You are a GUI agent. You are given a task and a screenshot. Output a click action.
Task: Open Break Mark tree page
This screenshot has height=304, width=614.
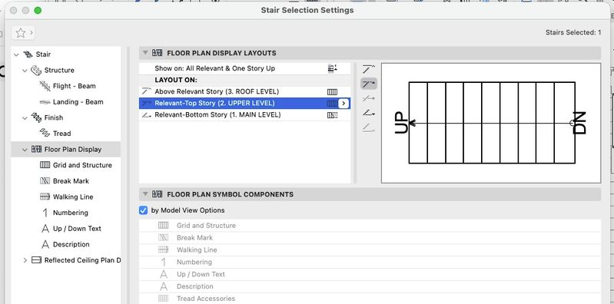(x=71, y=181)
